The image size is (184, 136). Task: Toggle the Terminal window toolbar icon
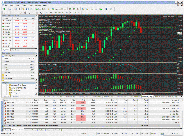click(x=27, y=9)
